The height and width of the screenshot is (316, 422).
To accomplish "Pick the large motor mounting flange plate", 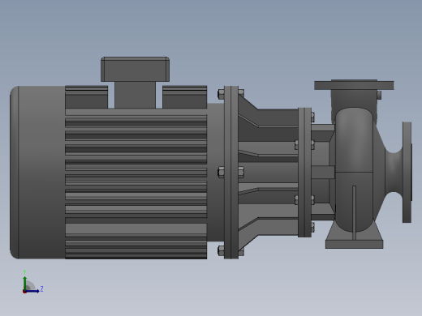I will click(231, 173).
